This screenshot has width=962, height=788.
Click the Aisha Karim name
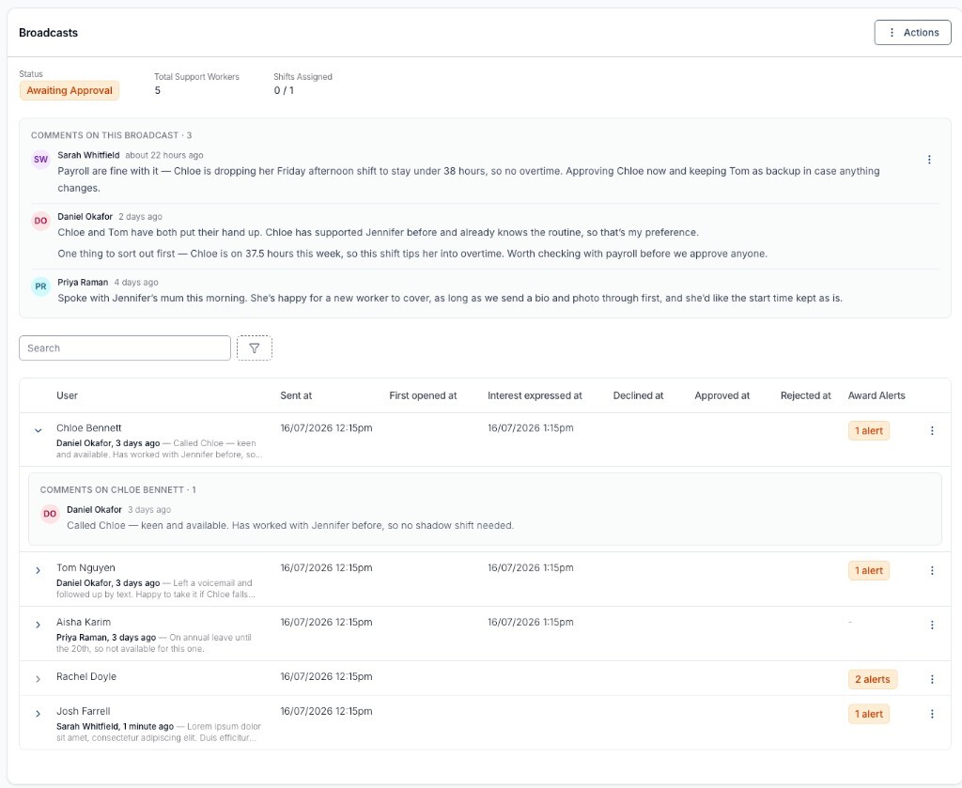(x=84, y=622)
